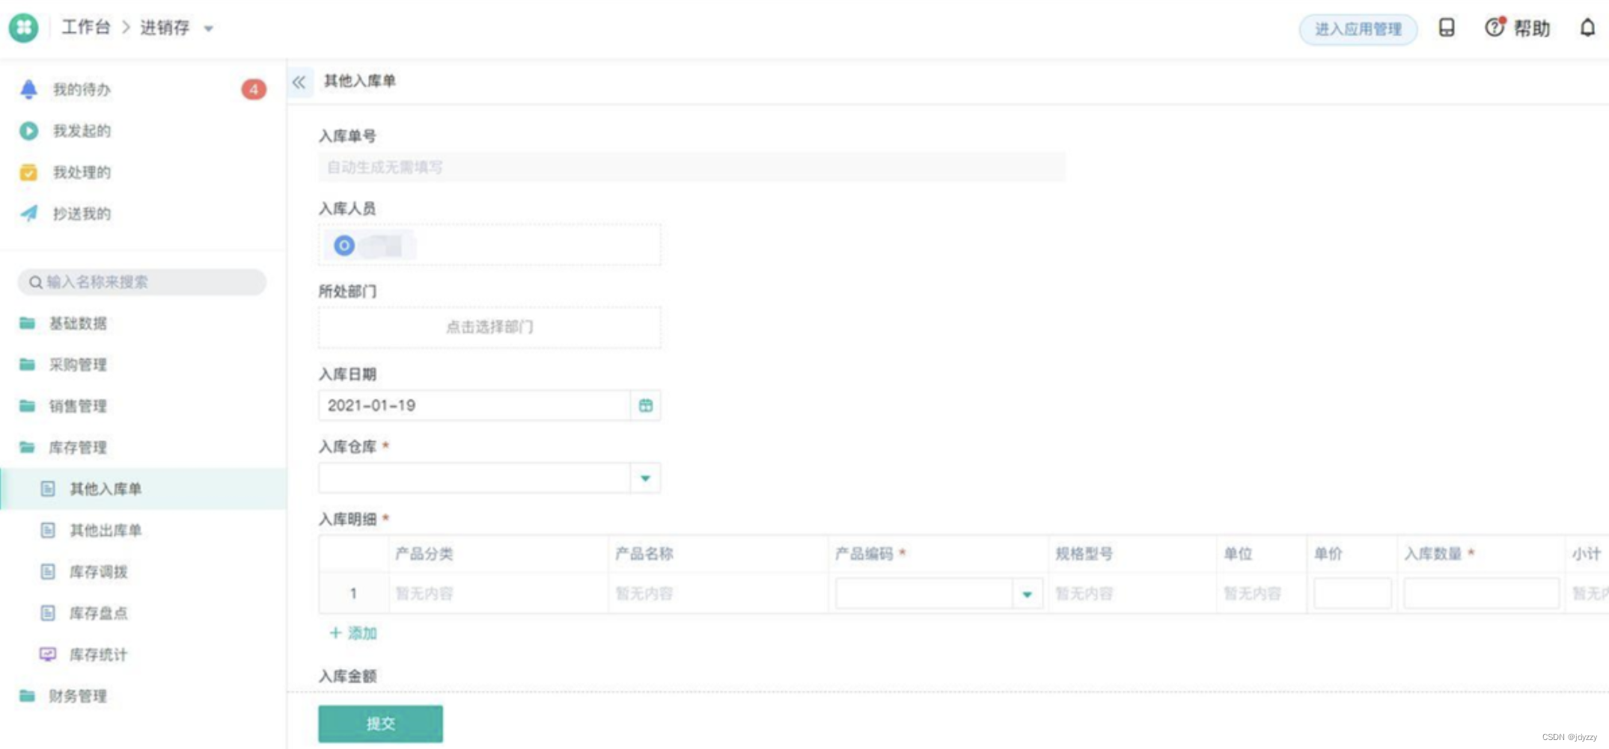Screen dimensions: 1609x749
Task: Click the magnifier icon in sidebar search
Action: (x=35, y=283)
